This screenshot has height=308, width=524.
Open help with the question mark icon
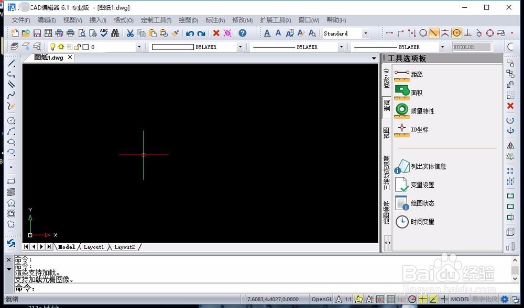pyautogui.click(x=243, y=33)
